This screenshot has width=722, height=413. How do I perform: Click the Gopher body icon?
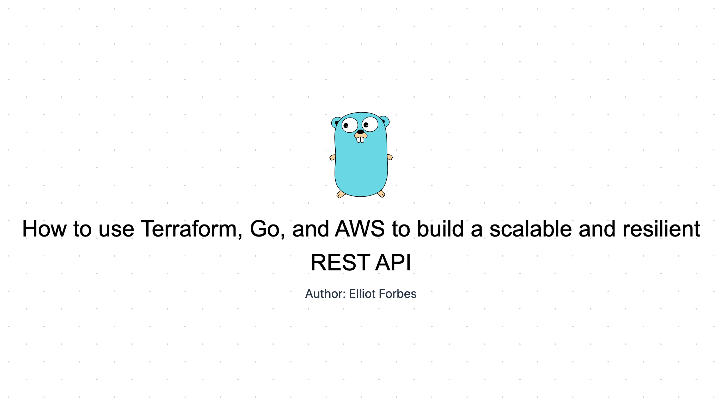tap(361, 169)
